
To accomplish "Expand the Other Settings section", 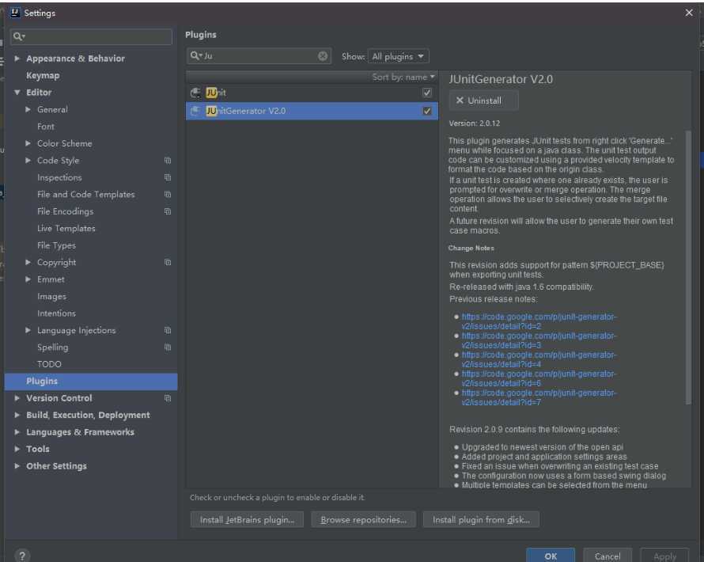I will click(x=17, y=466).
